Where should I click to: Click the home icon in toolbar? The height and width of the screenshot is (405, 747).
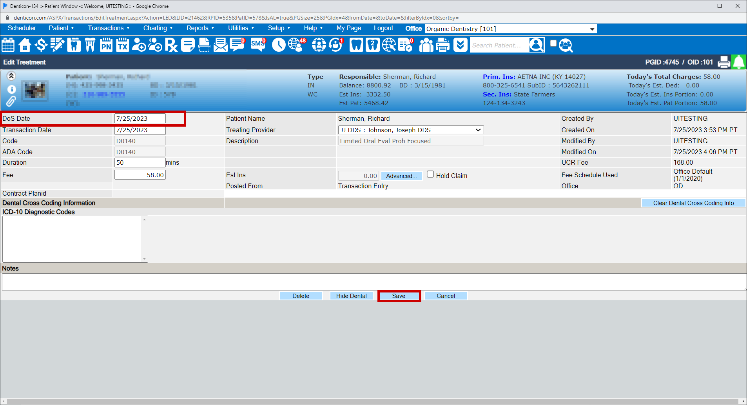(25, 45)
